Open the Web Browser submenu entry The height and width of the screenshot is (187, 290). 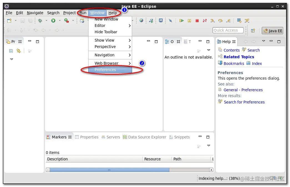[x=110, y=63]
